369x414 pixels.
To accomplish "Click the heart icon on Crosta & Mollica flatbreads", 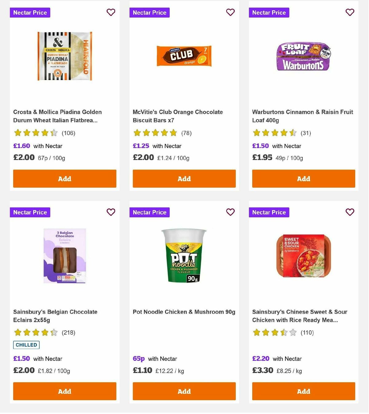I will [111, 12].
